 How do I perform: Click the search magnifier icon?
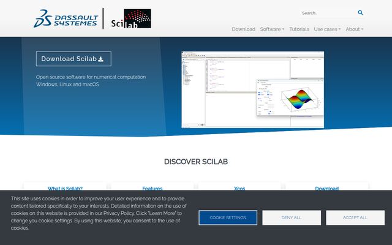point(360,12)
